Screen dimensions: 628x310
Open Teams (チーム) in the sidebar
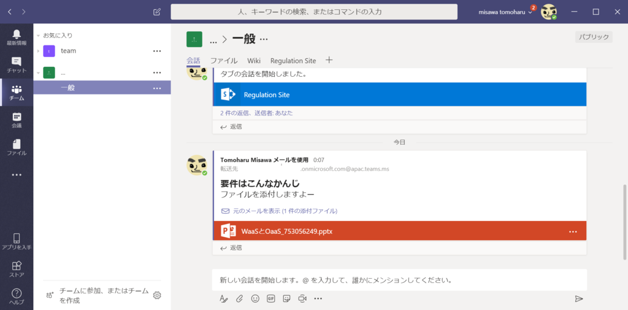tap(17, 93)
